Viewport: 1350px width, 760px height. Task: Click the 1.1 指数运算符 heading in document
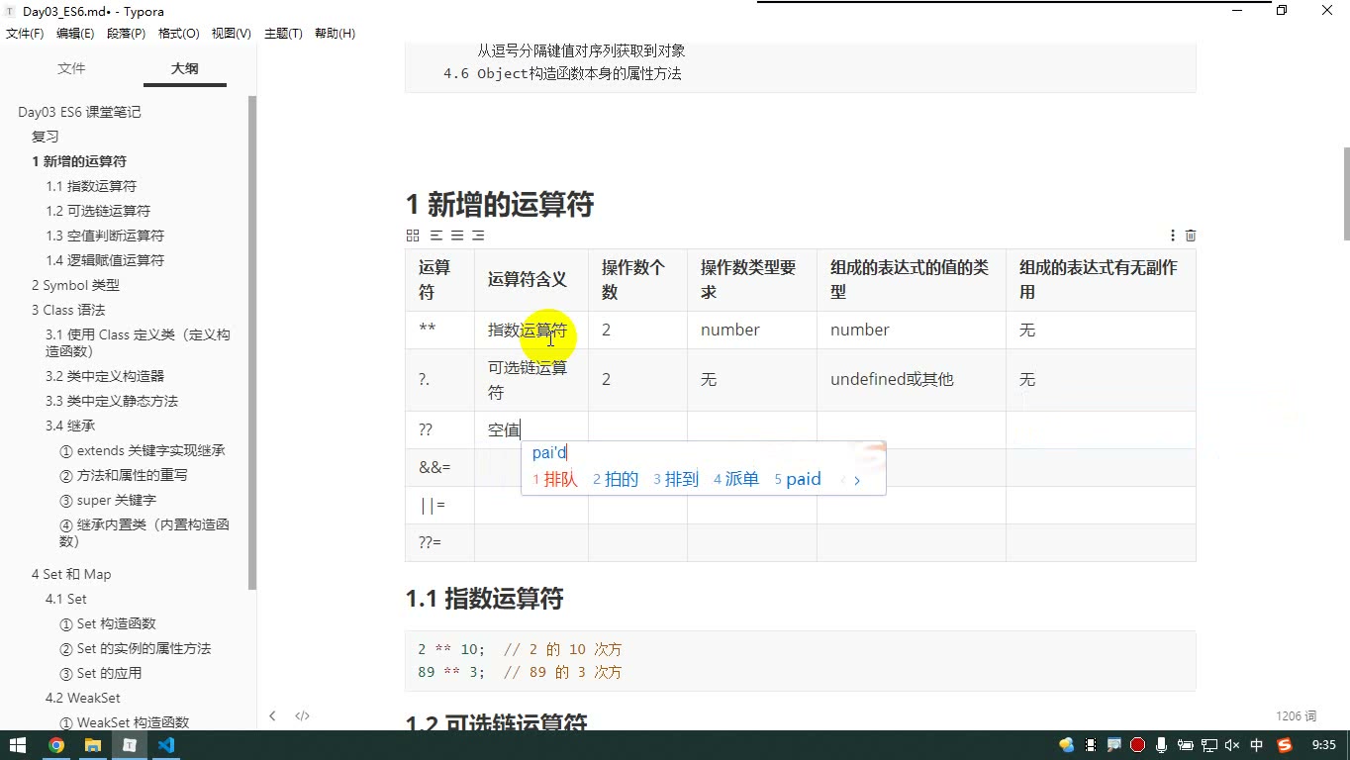click(484, 599)
